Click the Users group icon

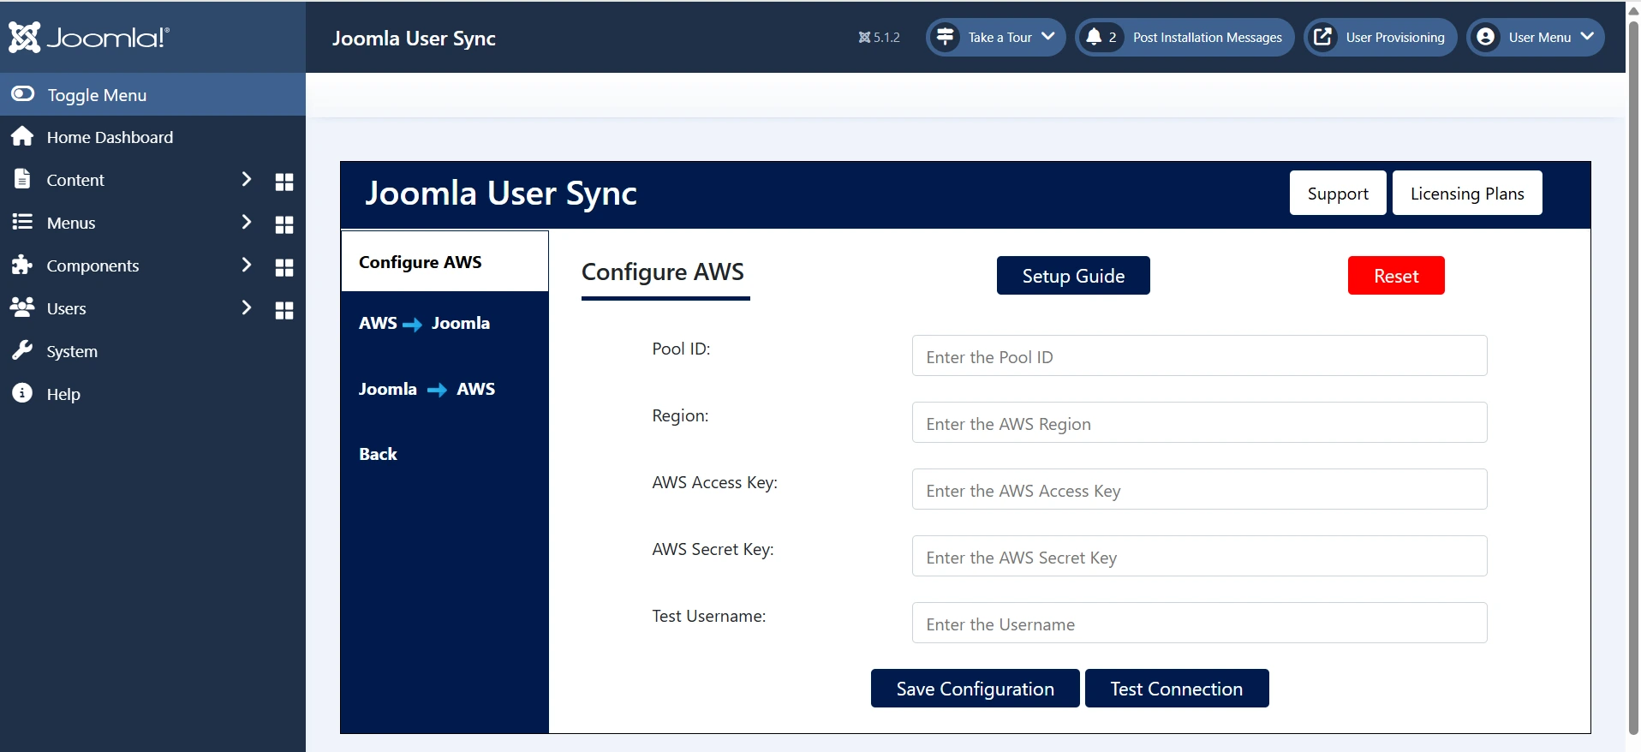(22, 307)
